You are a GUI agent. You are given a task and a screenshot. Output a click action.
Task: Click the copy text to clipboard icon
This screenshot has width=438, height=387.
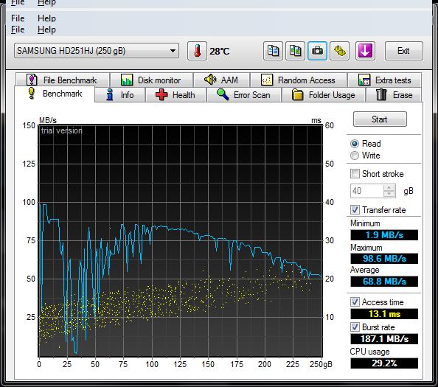coord(273,51)
